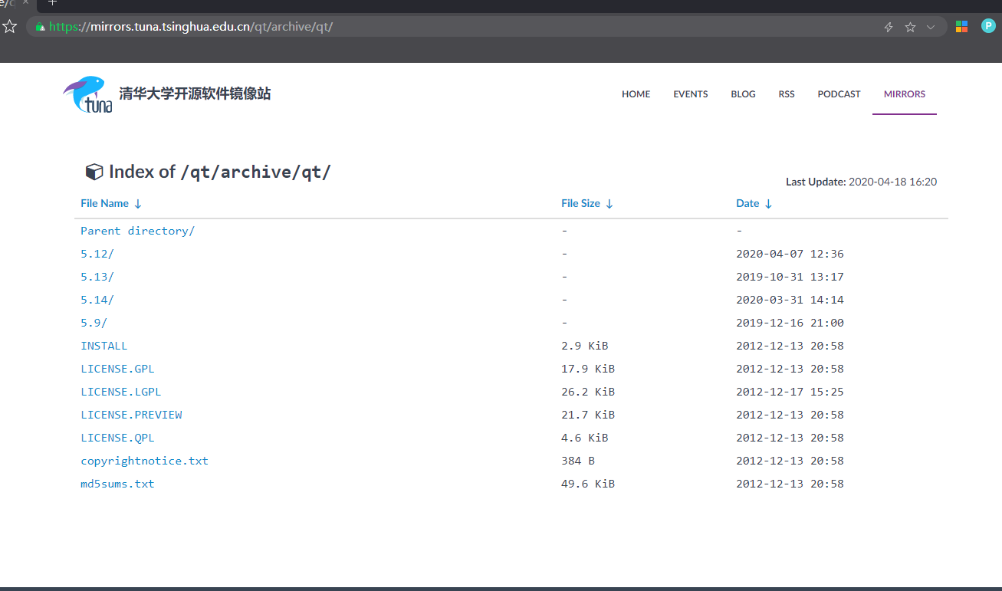Open the BLOG nav item
The image size is (1002, 591).
point(743,94)
